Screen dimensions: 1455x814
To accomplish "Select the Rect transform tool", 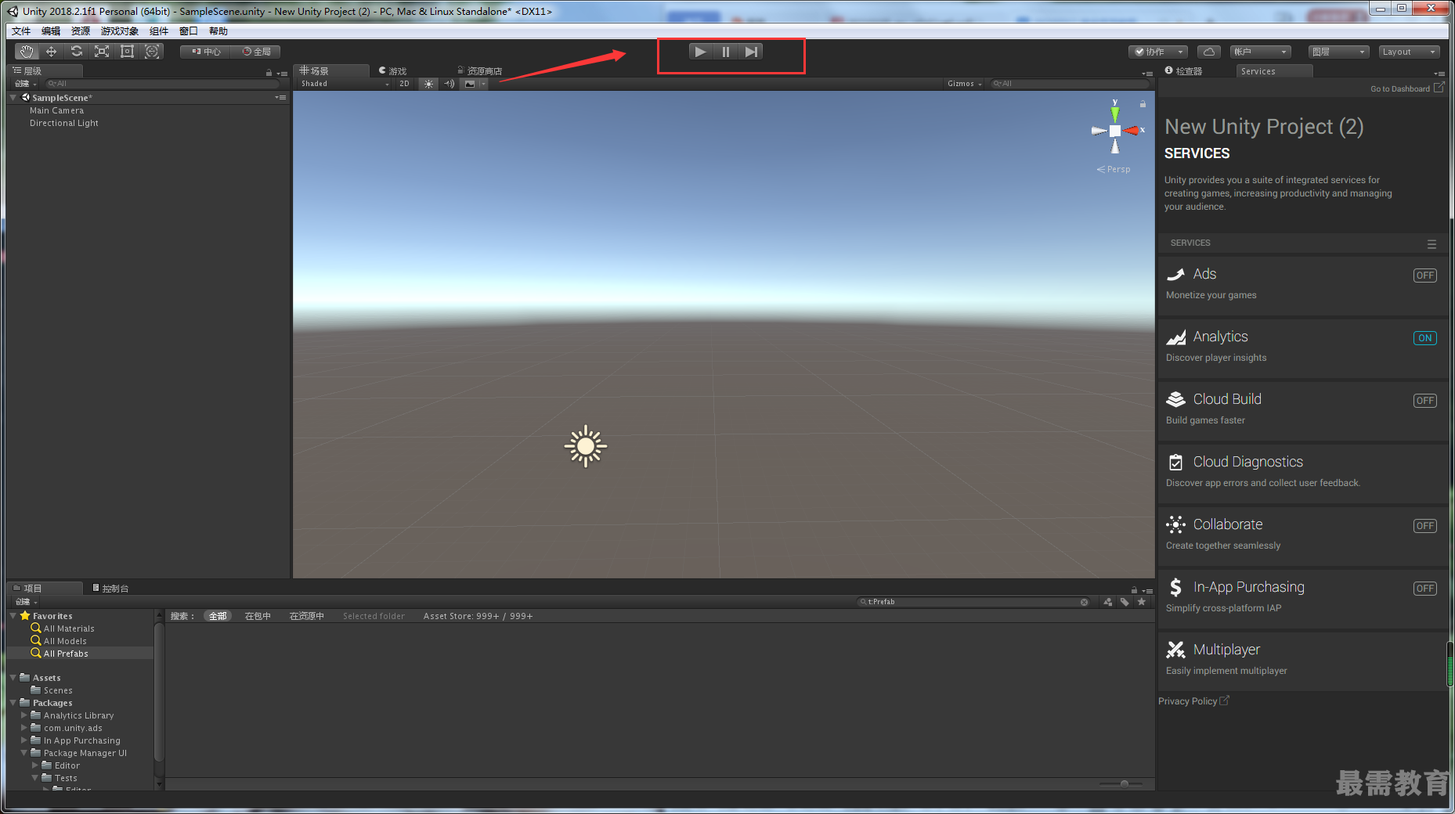I will (127, 52).
